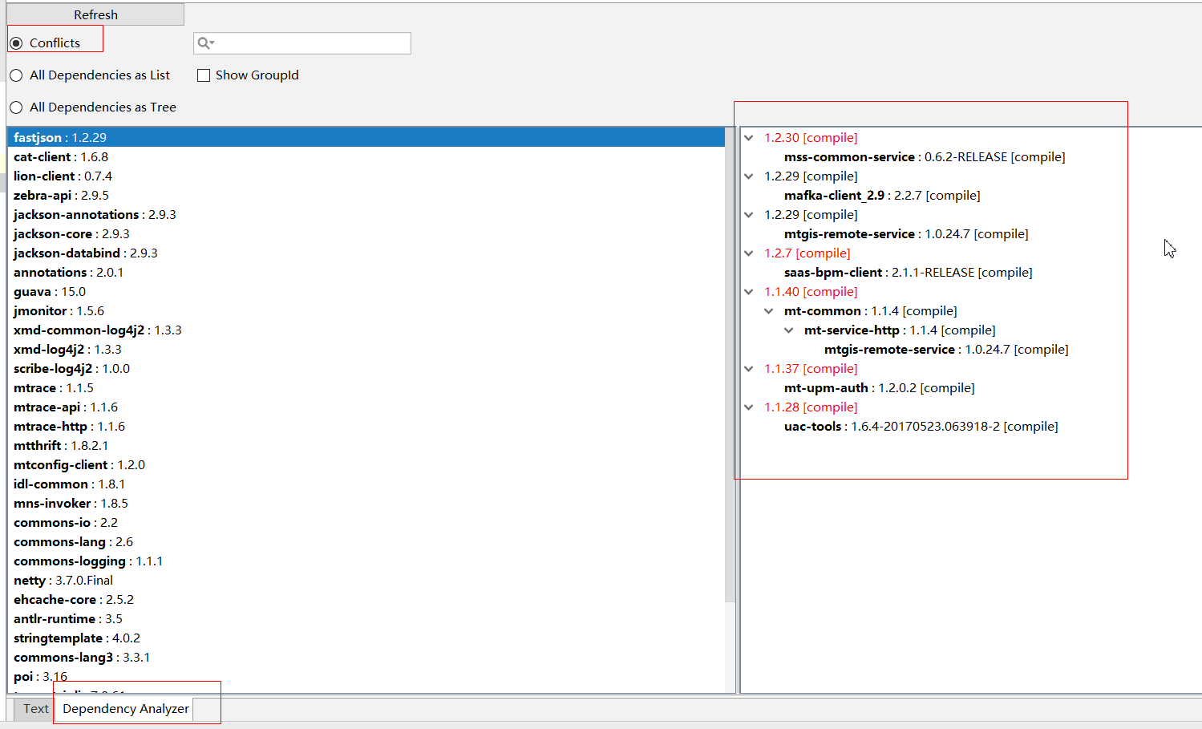The width and height of the screenshot is (1202, 729).
Task: Click mafka-client_2.9 : 2.2.7 tree row
Action: (x=882, y=196)
